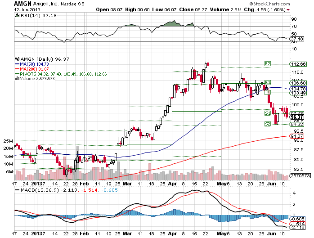Click the 70 level on the RSI axis
314x238 pixels.
click(x=294, y=27)
